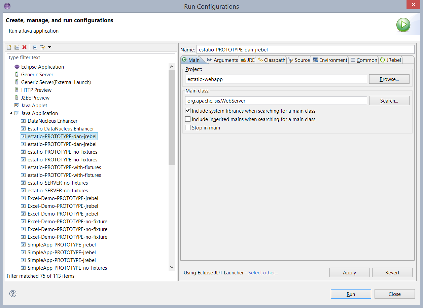The image size is (423, 308).
Task: Switch to the JRebel tab
Action: [x=390, y=60]
